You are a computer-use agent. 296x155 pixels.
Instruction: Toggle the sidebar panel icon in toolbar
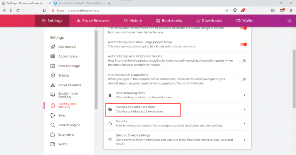pyautogui.click(x=273, y=10)
